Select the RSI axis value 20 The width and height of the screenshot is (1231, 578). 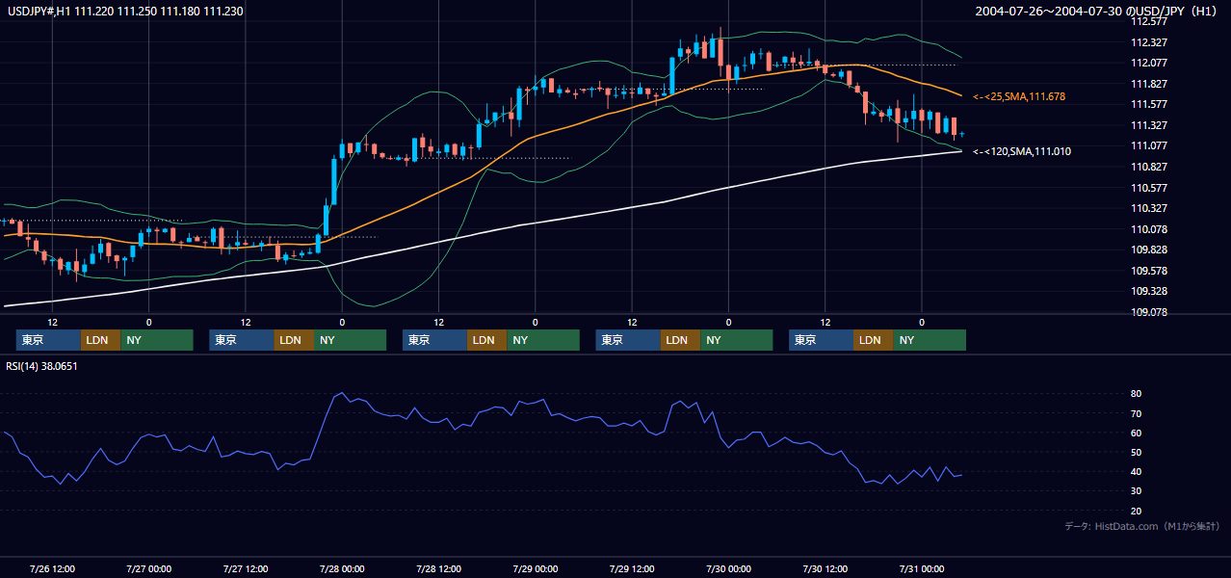[x=1137, y=511]
